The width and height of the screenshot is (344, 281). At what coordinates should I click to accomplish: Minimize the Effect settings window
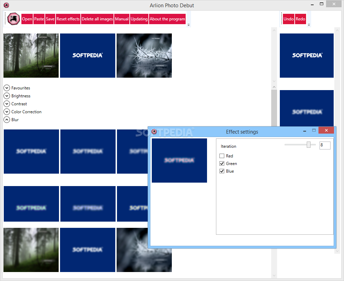(x=305, y=131)
